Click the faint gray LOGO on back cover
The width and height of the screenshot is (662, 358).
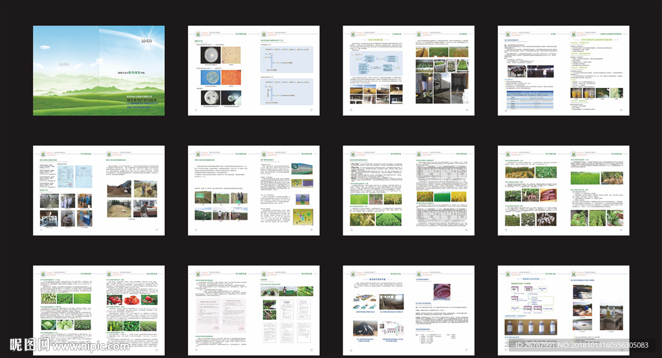[64, 64]
